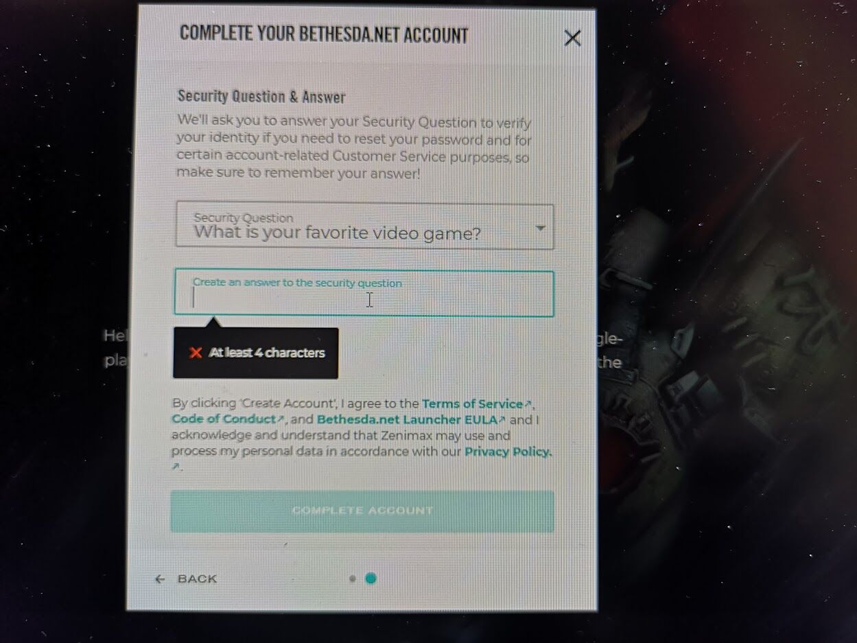Click external-link arrow below Privacy Policy
Image resolution: width=857 pixels, height=643 pixels.
tap(176, 467)
